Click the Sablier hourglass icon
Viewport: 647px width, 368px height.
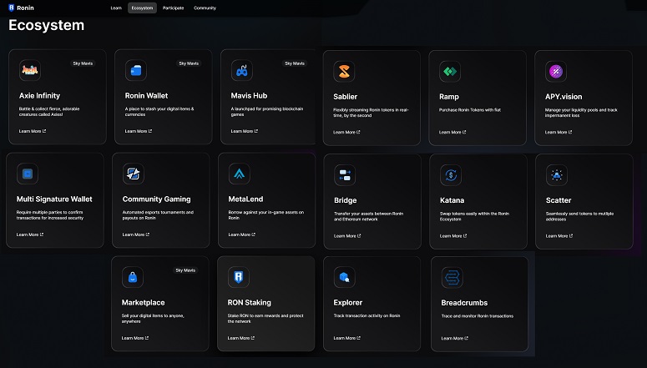coord(344,72)
